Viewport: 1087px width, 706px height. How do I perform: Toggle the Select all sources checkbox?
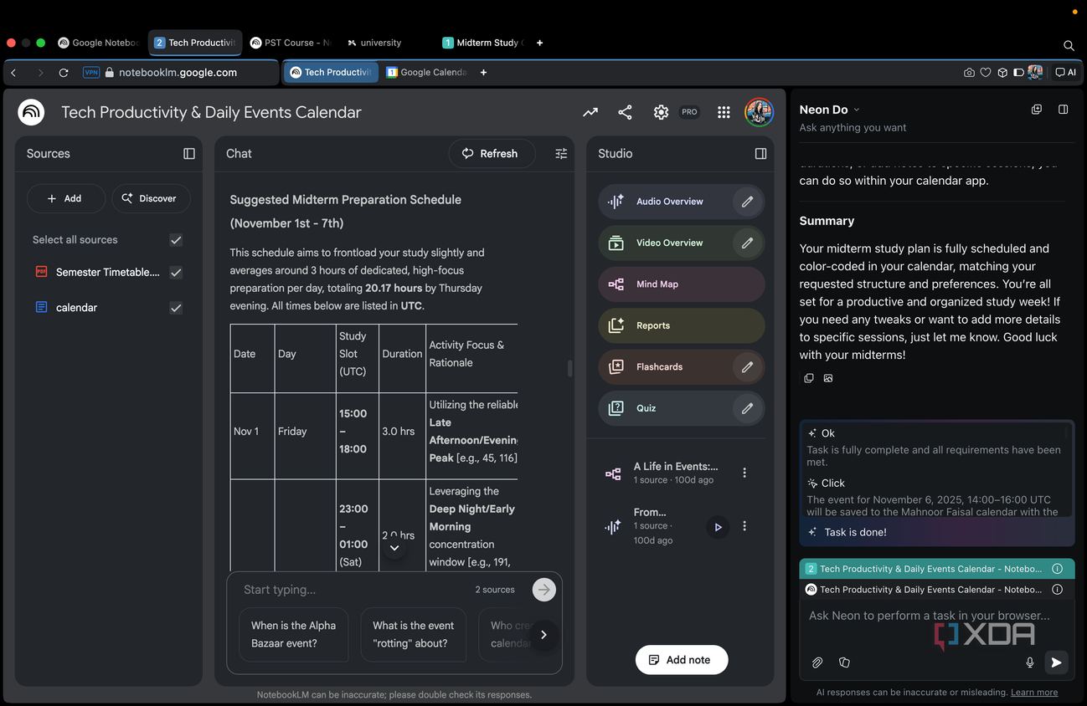click(x=176, y=240)
